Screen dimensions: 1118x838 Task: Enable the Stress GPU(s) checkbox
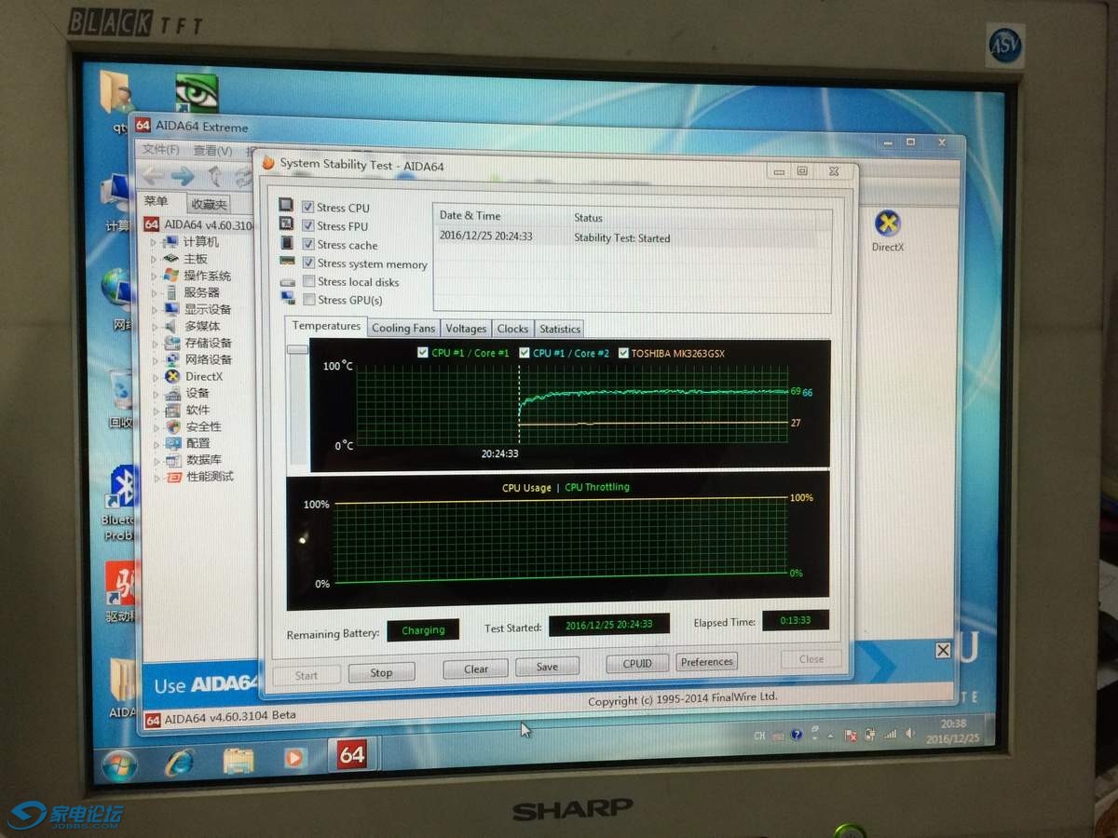tap(309, 299)
